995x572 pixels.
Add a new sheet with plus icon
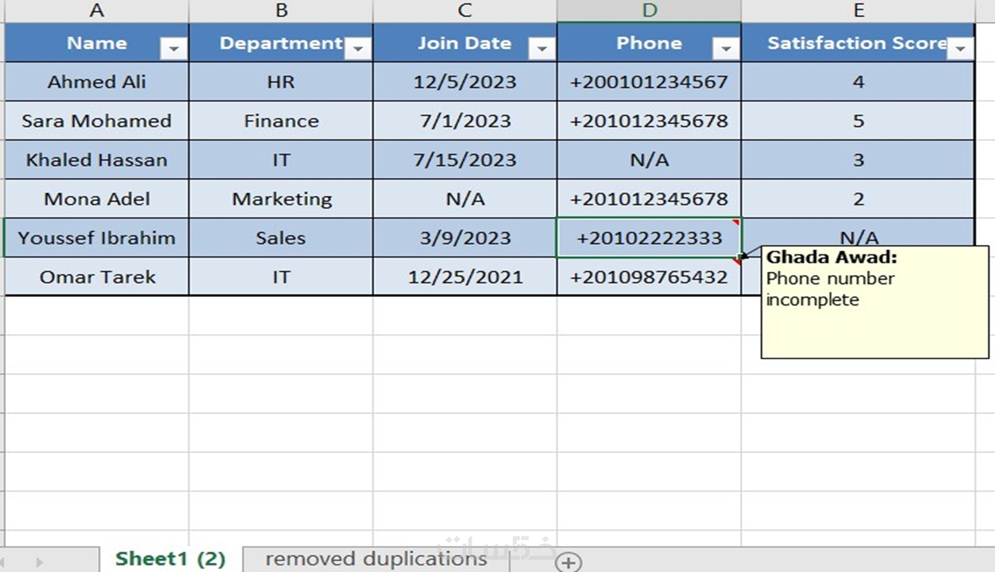pos(568,562)
